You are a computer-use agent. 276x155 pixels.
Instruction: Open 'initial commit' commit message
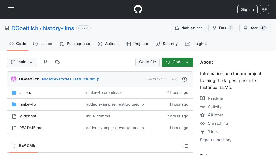98,116
